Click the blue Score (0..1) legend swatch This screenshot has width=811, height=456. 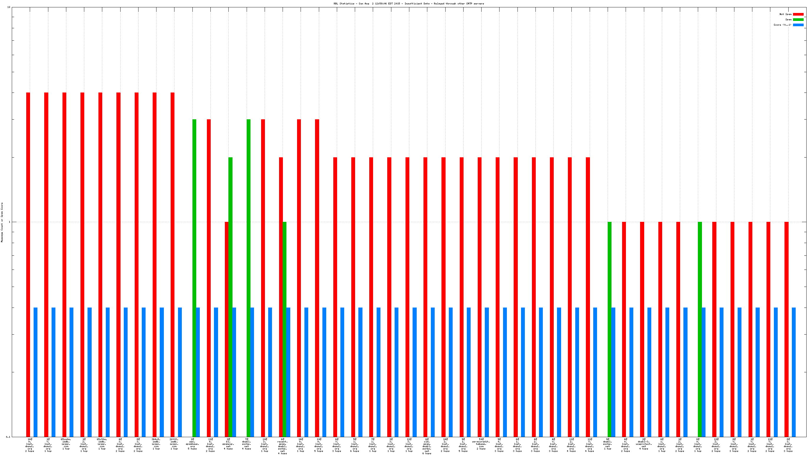click(x=798, y=25)
